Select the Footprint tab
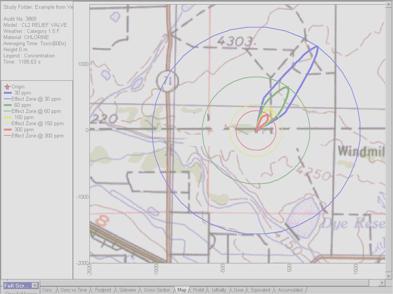The image size is (393, 294). click(x=103, y=290)
